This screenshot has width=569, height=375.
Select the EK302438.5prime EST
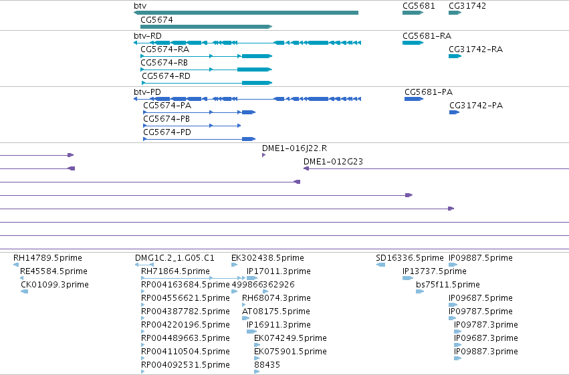[235, 265]
